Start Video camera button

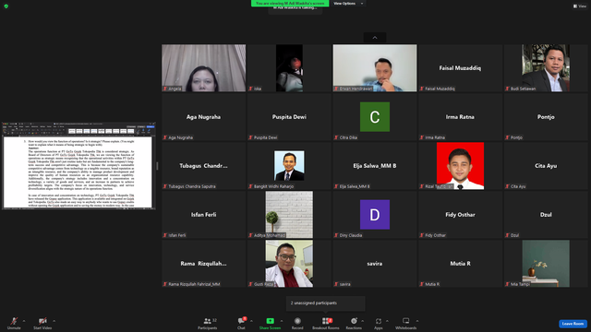tap(42, 323)
